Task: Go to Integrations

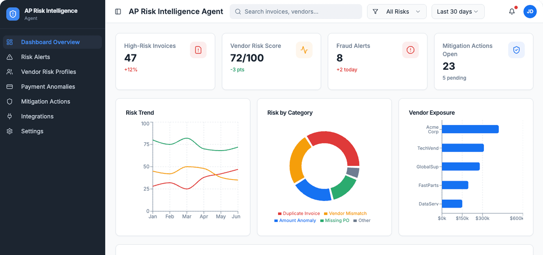Action: pyautogui.click(x=52, y=116)
